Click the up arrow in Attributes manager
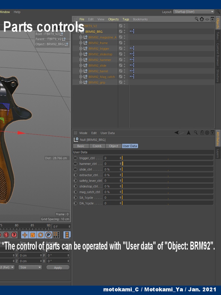Image resolution: width=221 pixels, height=295 pixels. tap(189, 133)
